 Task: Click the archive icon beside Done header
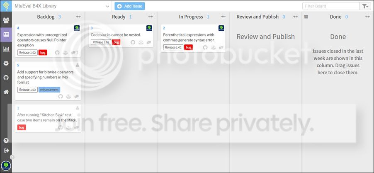[306, 17]
